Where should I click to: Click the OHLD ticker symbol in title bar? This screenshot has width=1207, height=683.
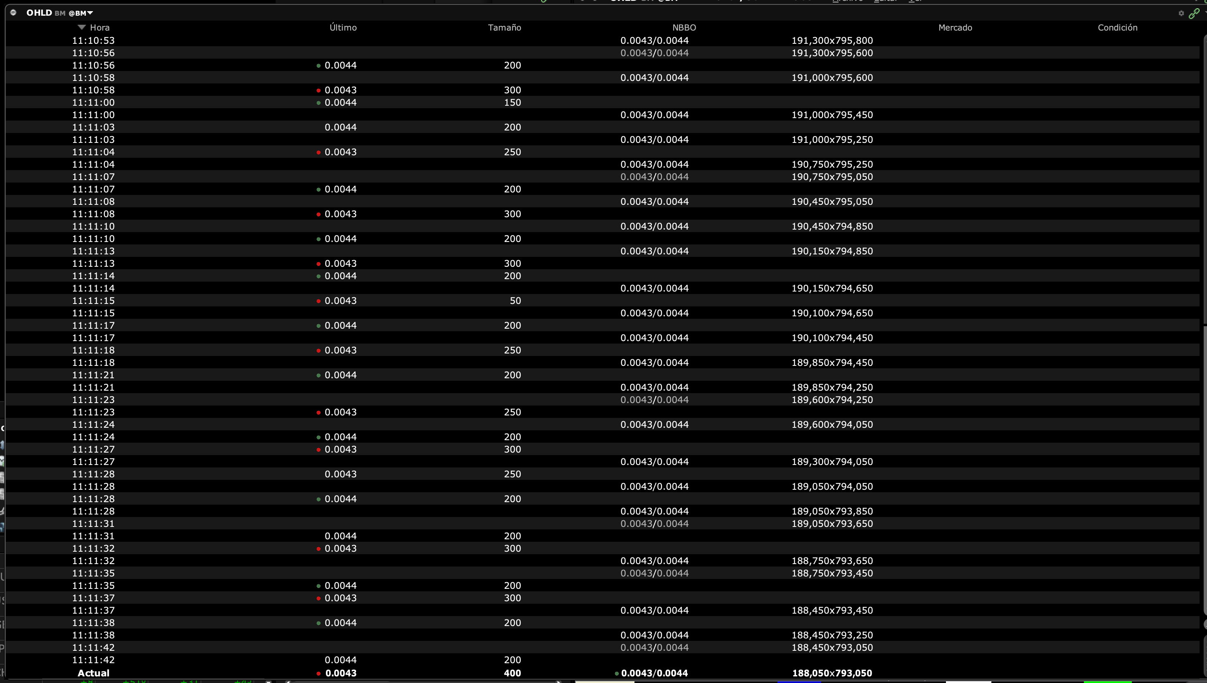click(39, 13)
